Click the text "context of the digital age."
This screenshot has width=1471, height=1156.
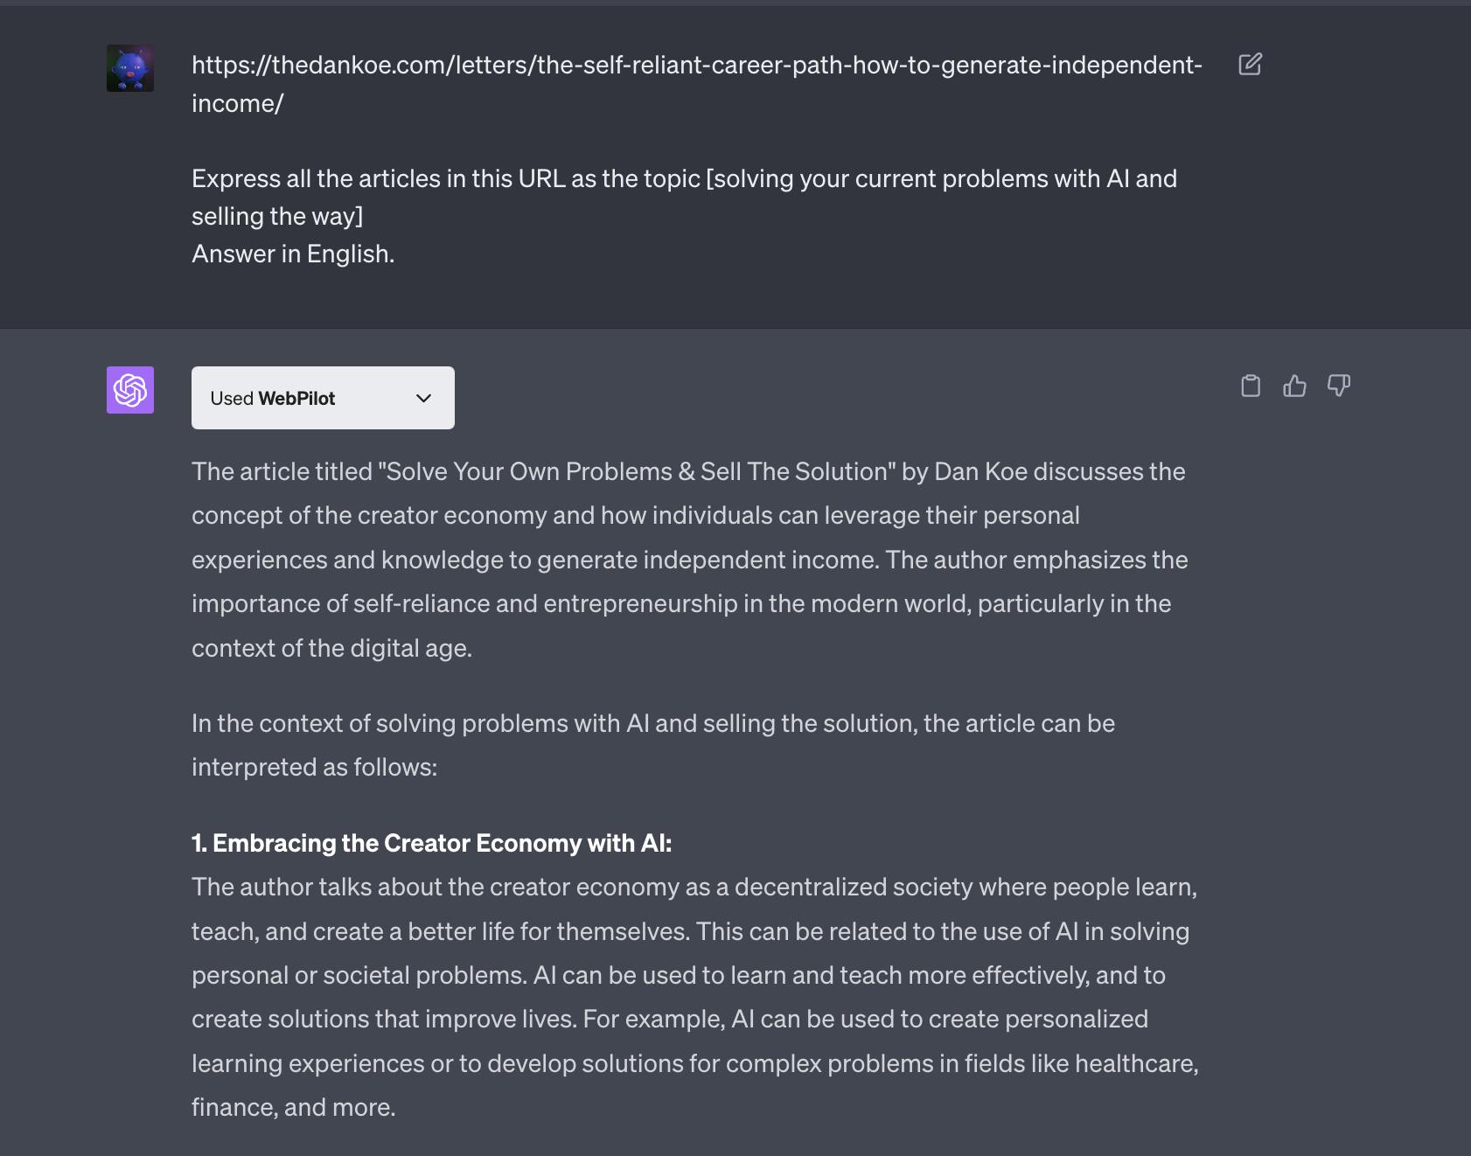(331, 648)
